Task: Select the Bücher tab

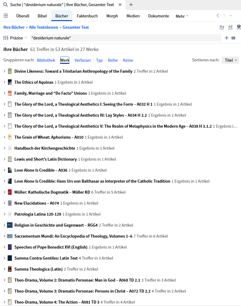Action: [62, 16]
